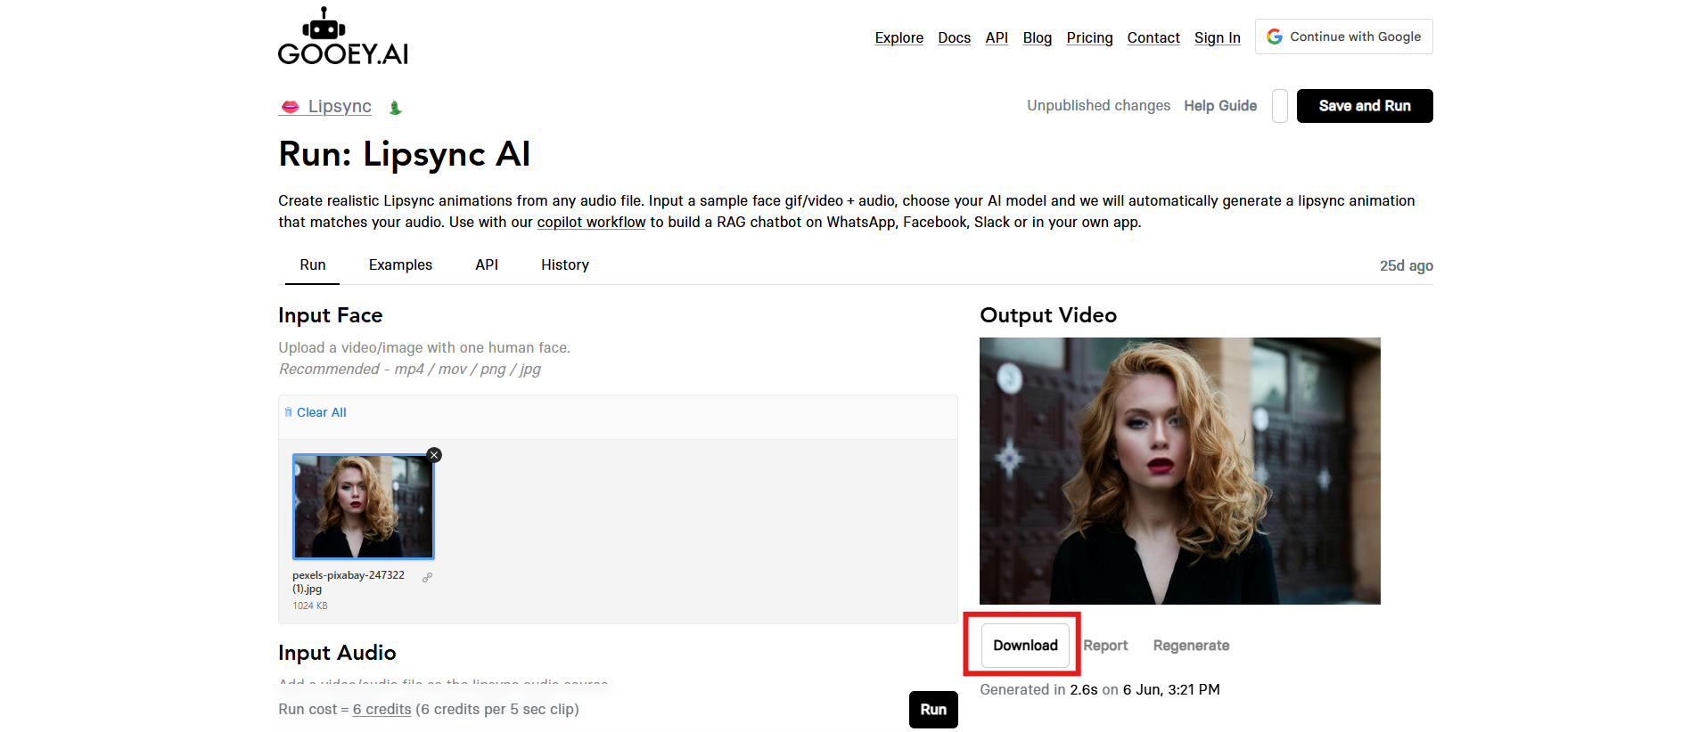The height and width of the screenshot is (732, 1682).
Task: Open the Contact link
Action: (x=1153, y=37)
